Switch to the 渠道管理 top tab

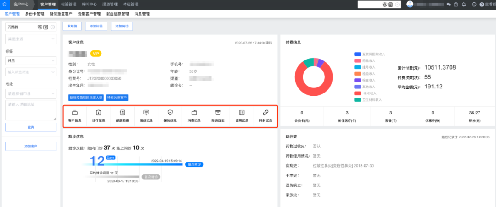[110, 5]
